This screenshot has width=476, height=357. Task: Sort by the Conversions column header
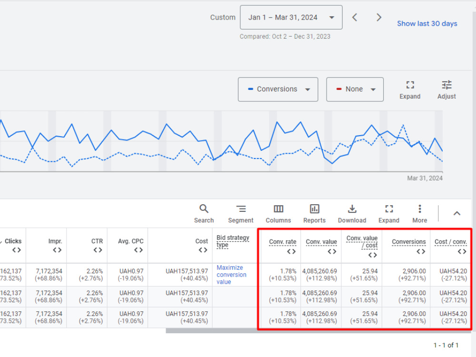[x=408, y=242]
